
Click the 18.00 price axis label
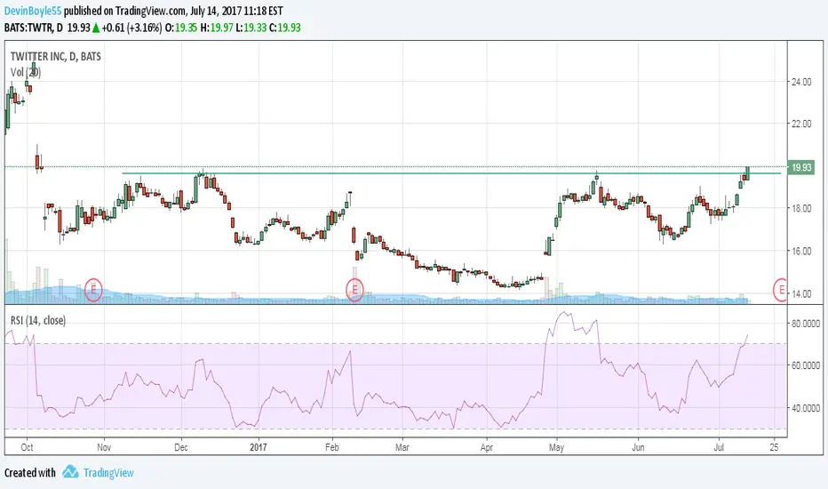coord(801,208)
